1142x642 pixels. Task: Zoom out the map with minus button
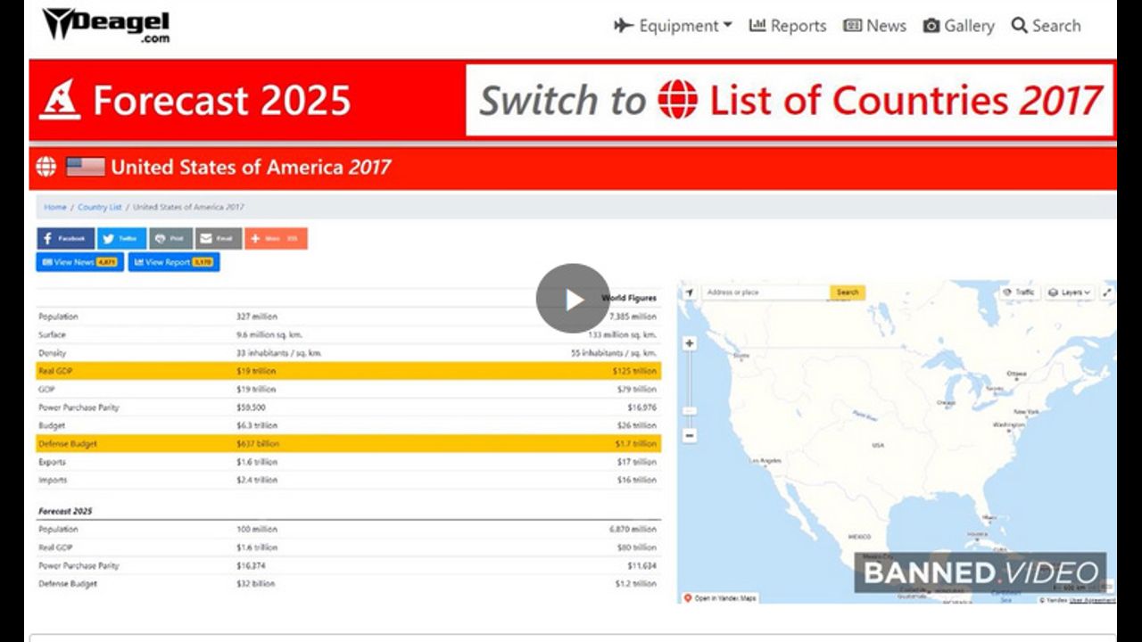coord(690,436)
